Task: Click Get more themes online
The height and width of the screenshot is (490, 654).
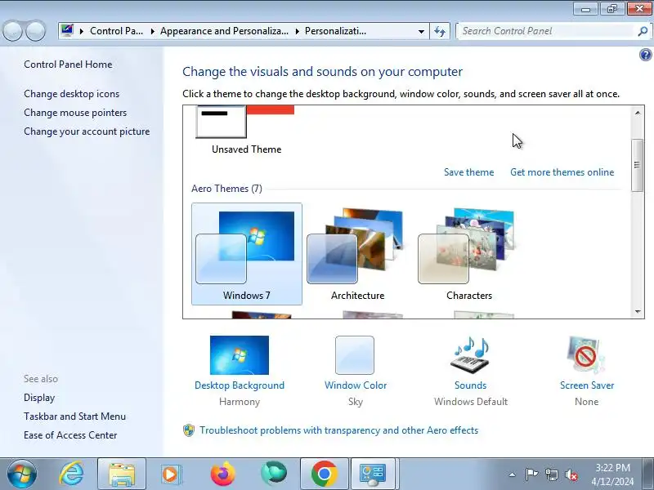Action: pos(562,172)
